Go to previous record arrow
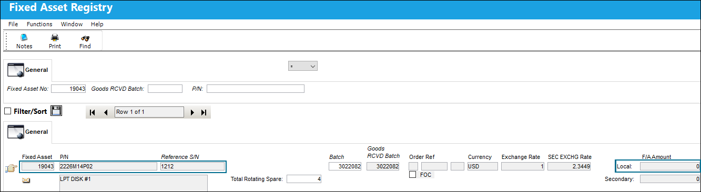The width and height of the screenshot is (701, 192). [105, 112]
